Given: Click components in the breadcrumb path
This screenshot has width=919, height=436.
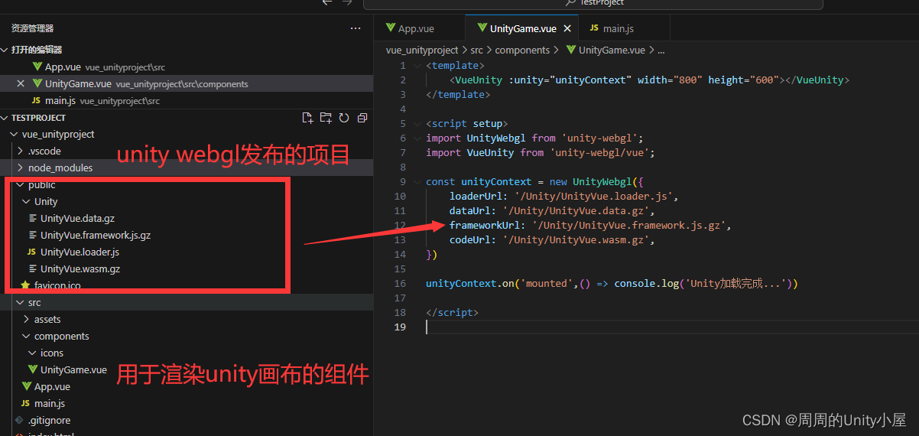Looking at the screenshot, I should pyautogui.click(x=522, y=50).
